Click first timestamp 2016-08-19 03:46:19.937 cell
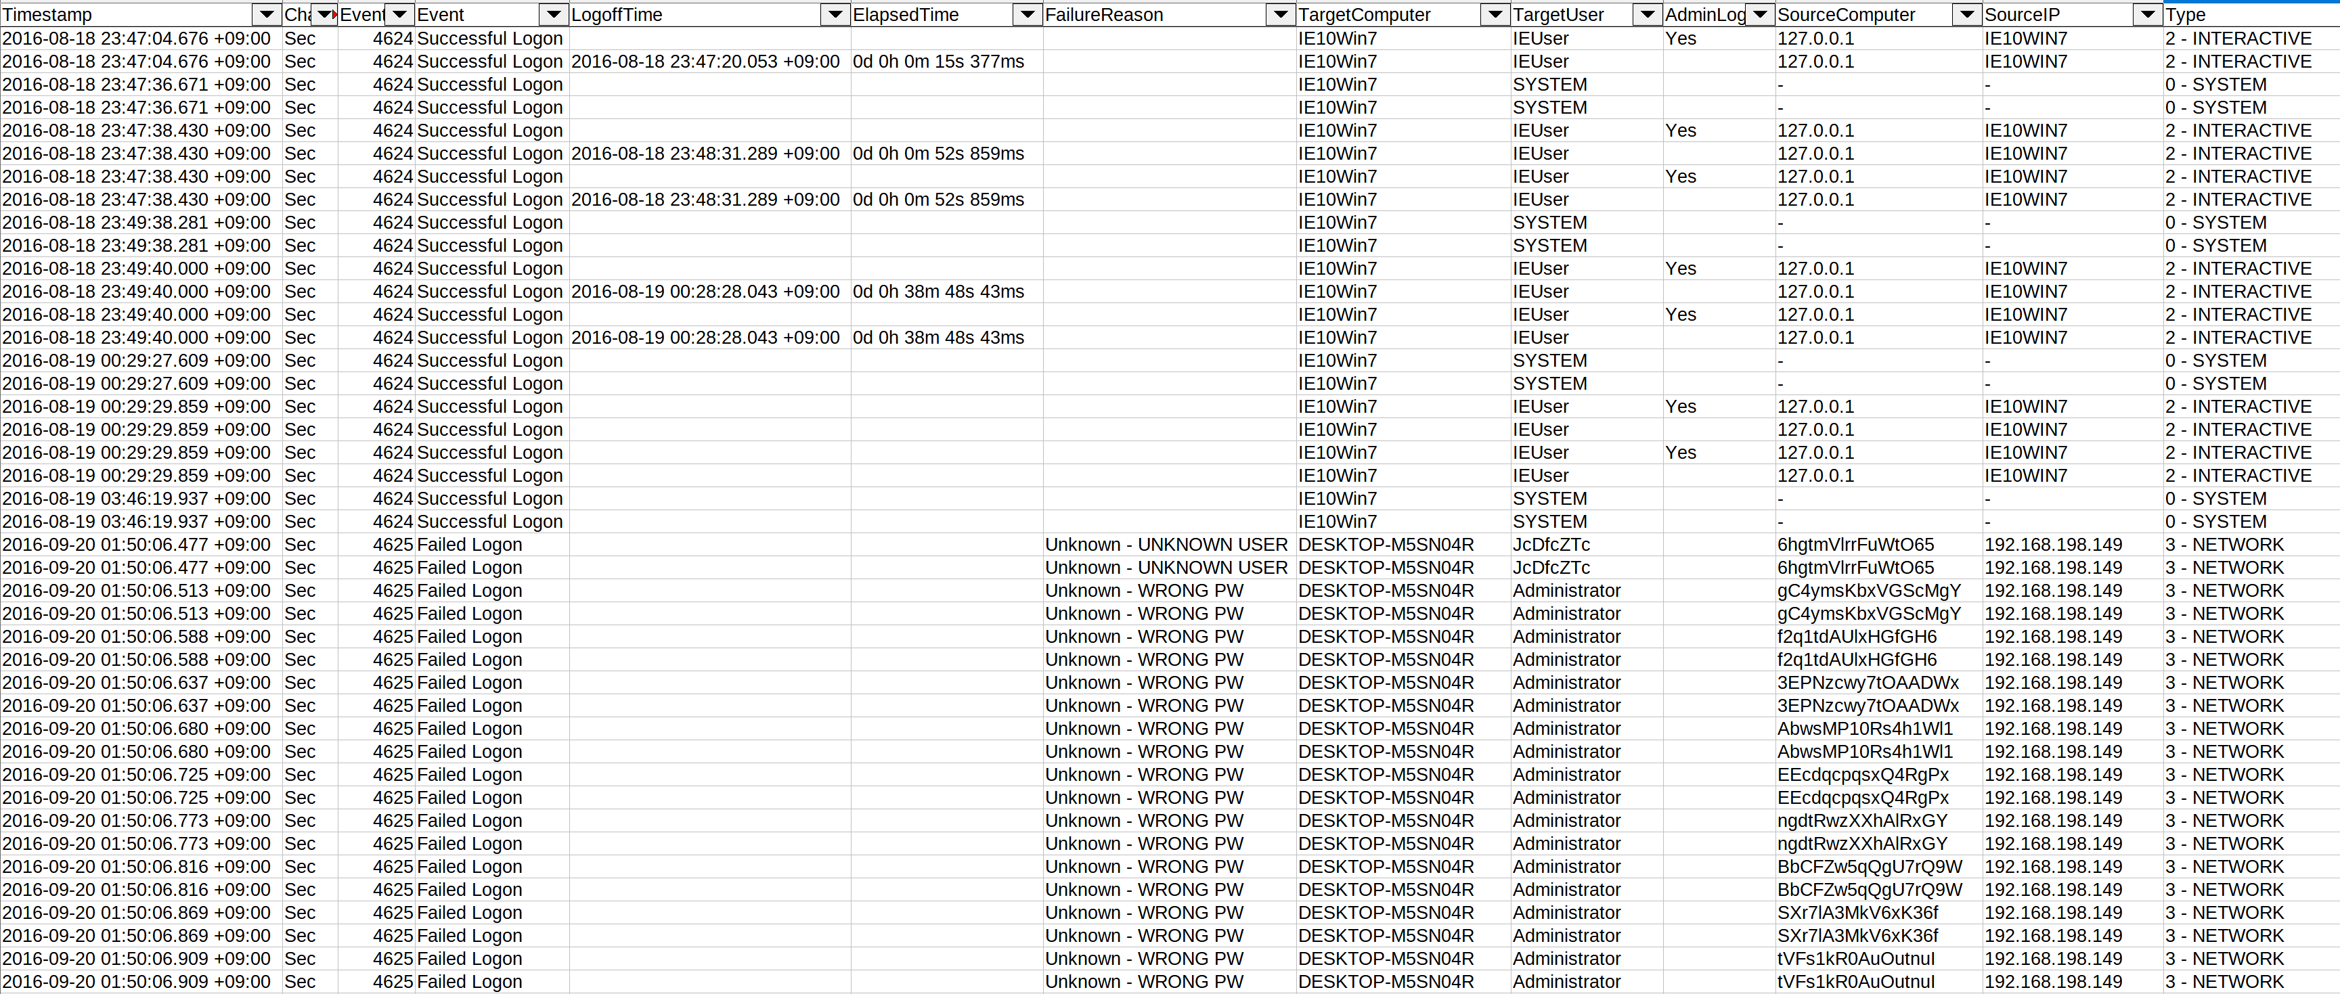Viewport: 2340px width, 994px height. tap(141, 499)
